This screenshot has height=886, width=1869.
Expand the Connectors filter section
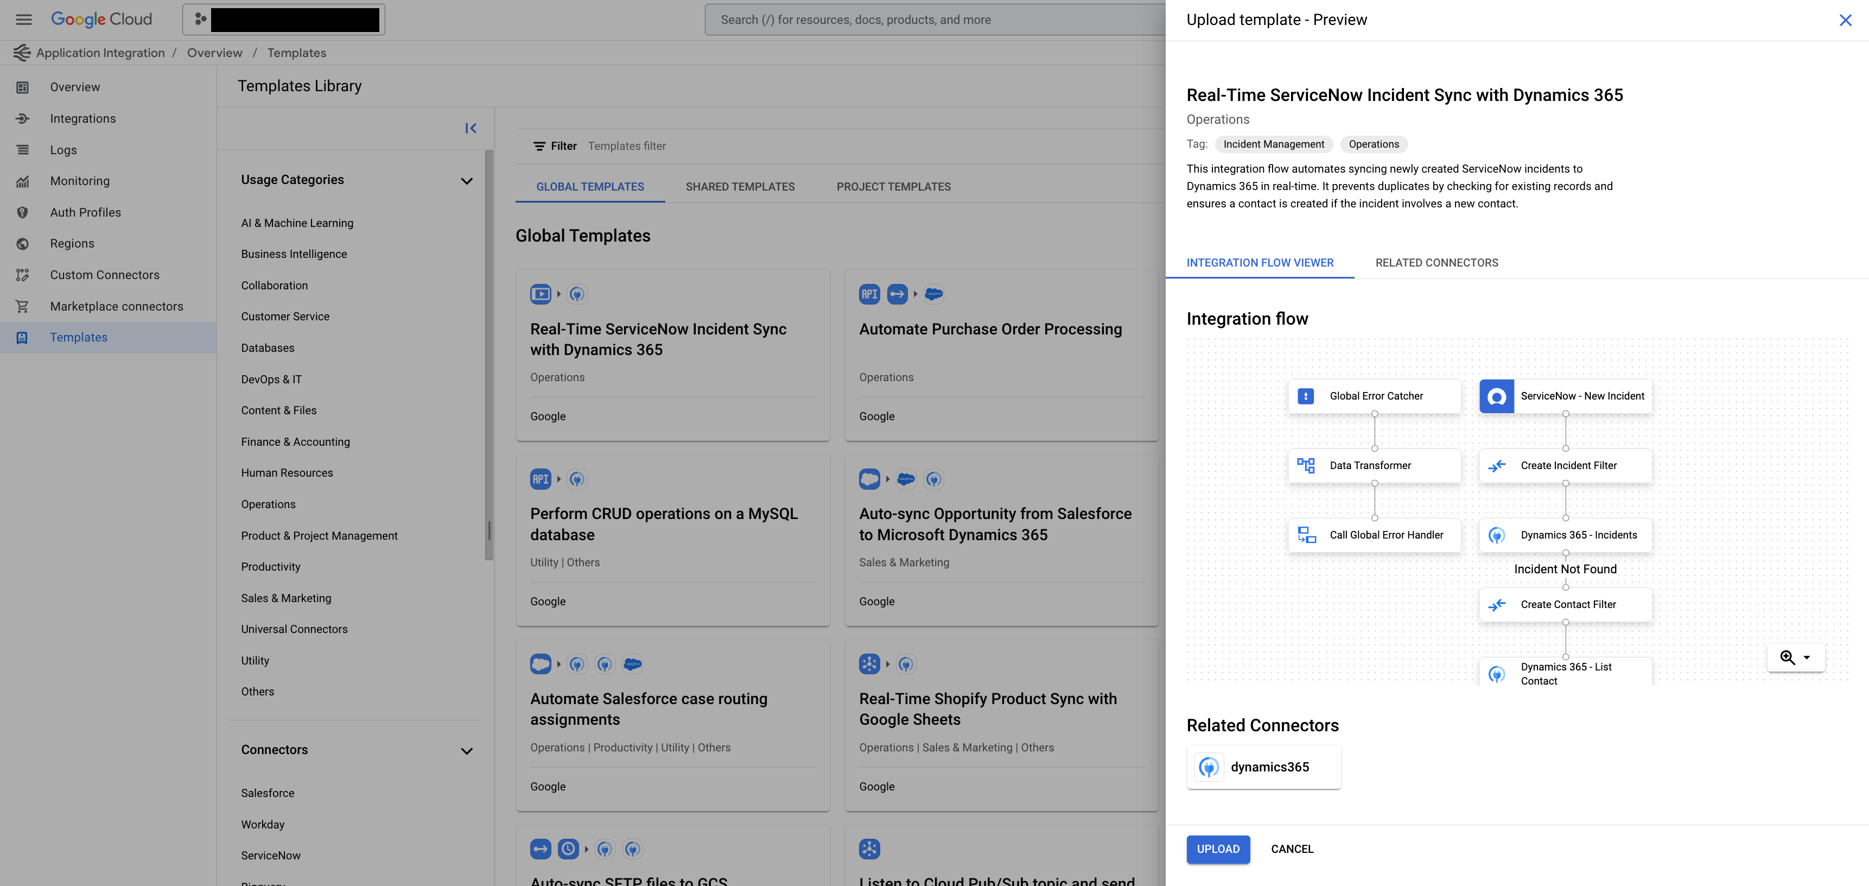[x=465, y=750]
